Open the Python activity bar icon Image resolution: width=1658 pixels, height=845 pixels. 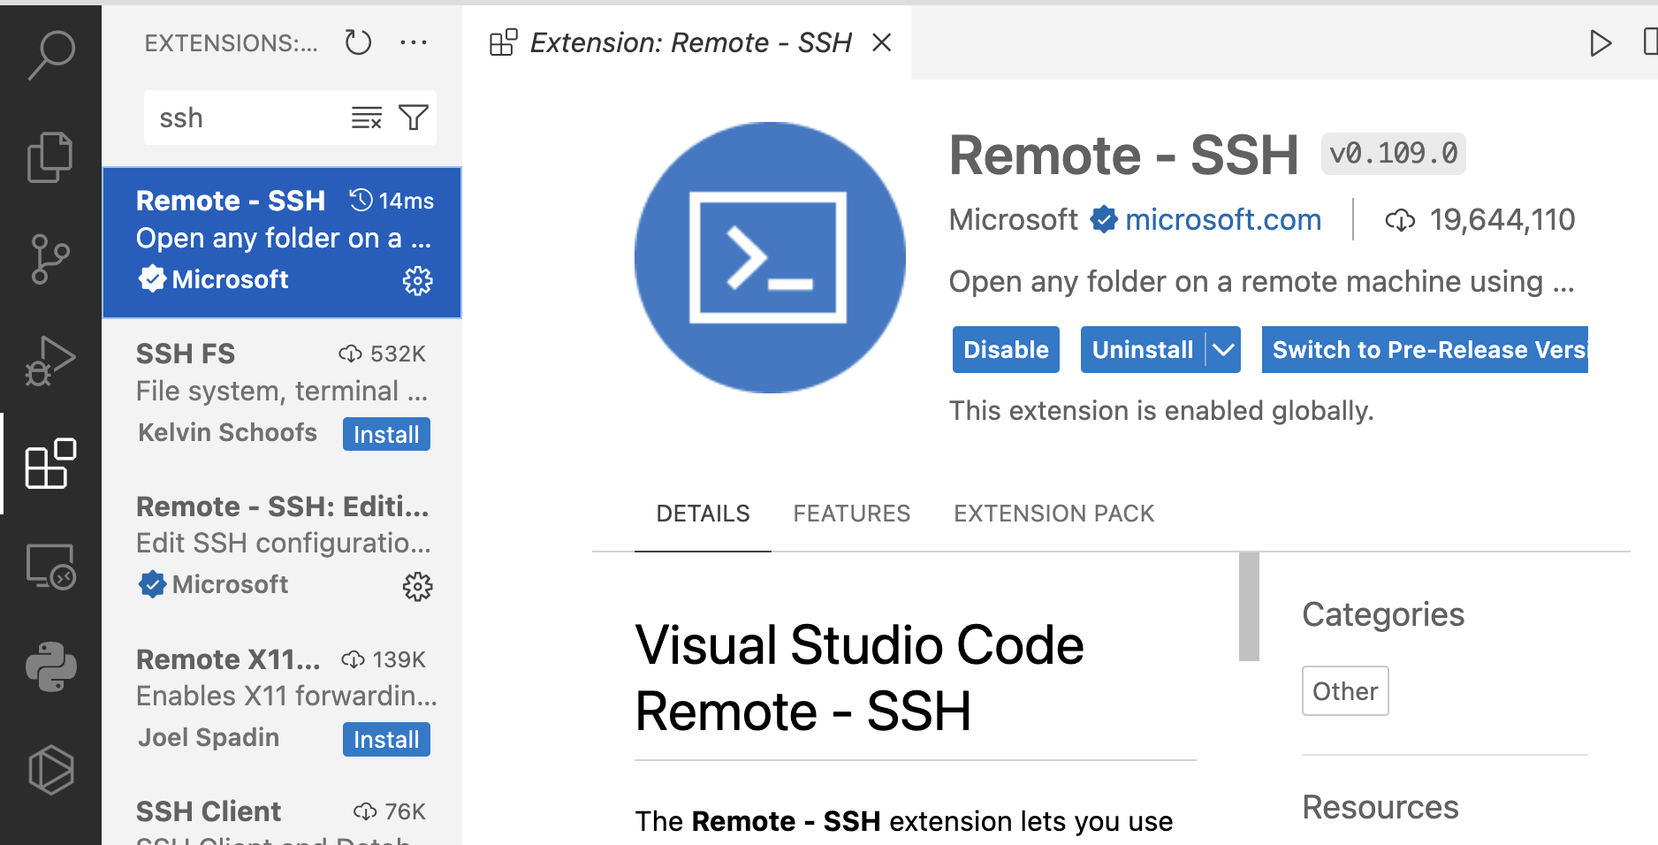pyautogui.click(x=50, y=666)
